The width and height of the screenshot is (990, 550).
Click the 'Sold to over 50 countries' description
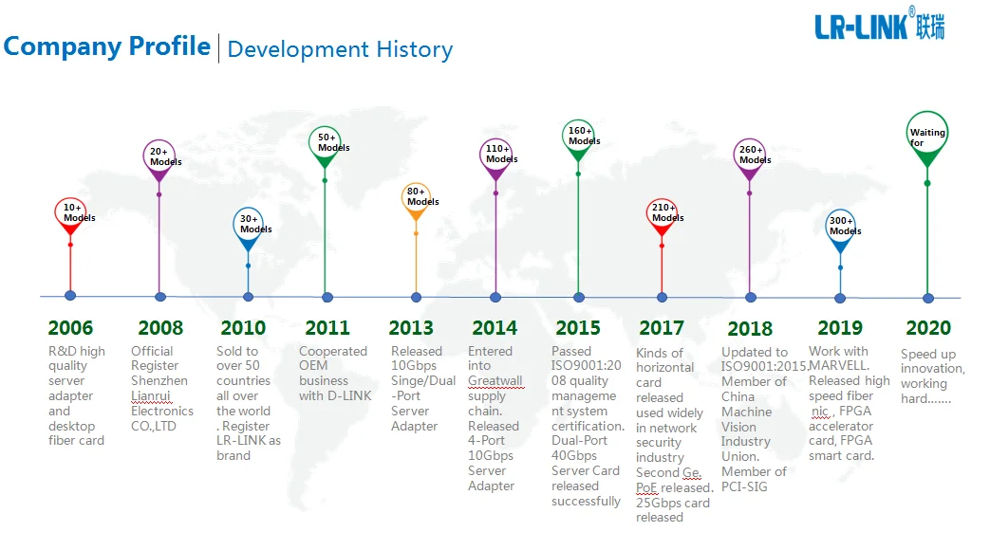point(248,403)
